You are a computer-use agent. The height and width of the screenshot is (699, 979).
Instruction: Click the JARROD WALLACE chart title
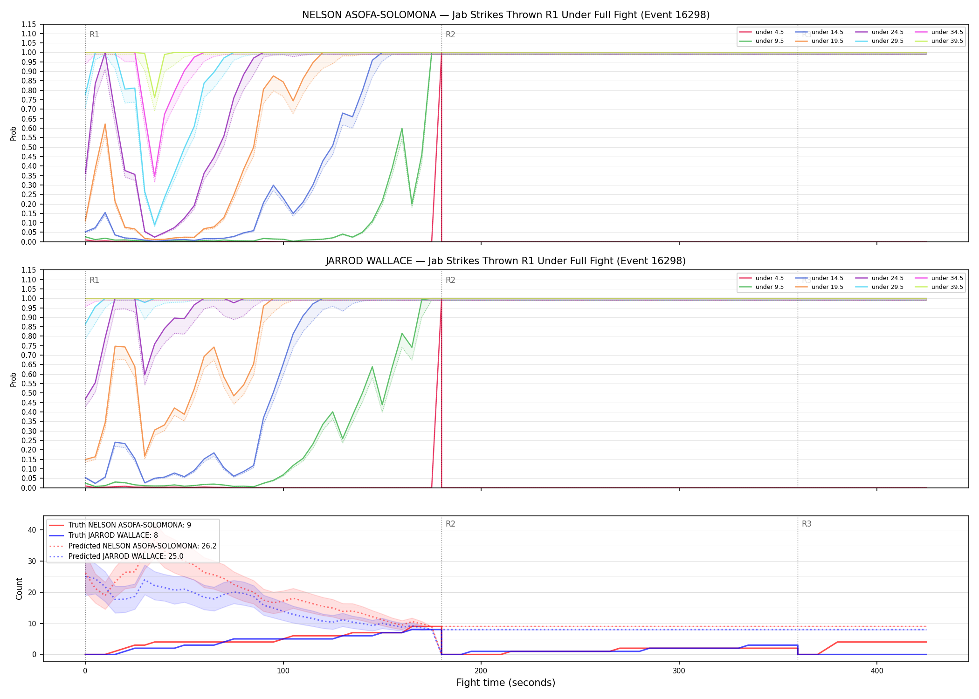(506, 261)
